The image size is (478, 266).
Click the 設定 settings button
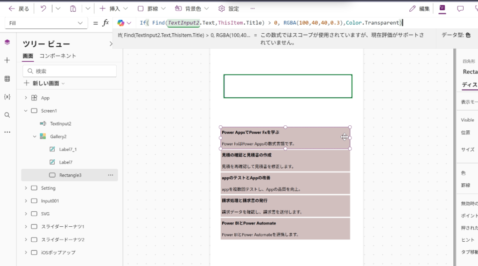tap(229, 8)
